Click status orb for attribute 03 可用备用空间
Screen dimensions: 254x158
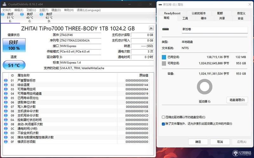point(6,89)
